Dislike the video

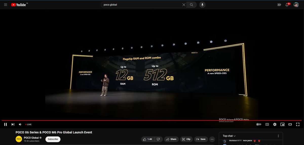pos(158,139)
